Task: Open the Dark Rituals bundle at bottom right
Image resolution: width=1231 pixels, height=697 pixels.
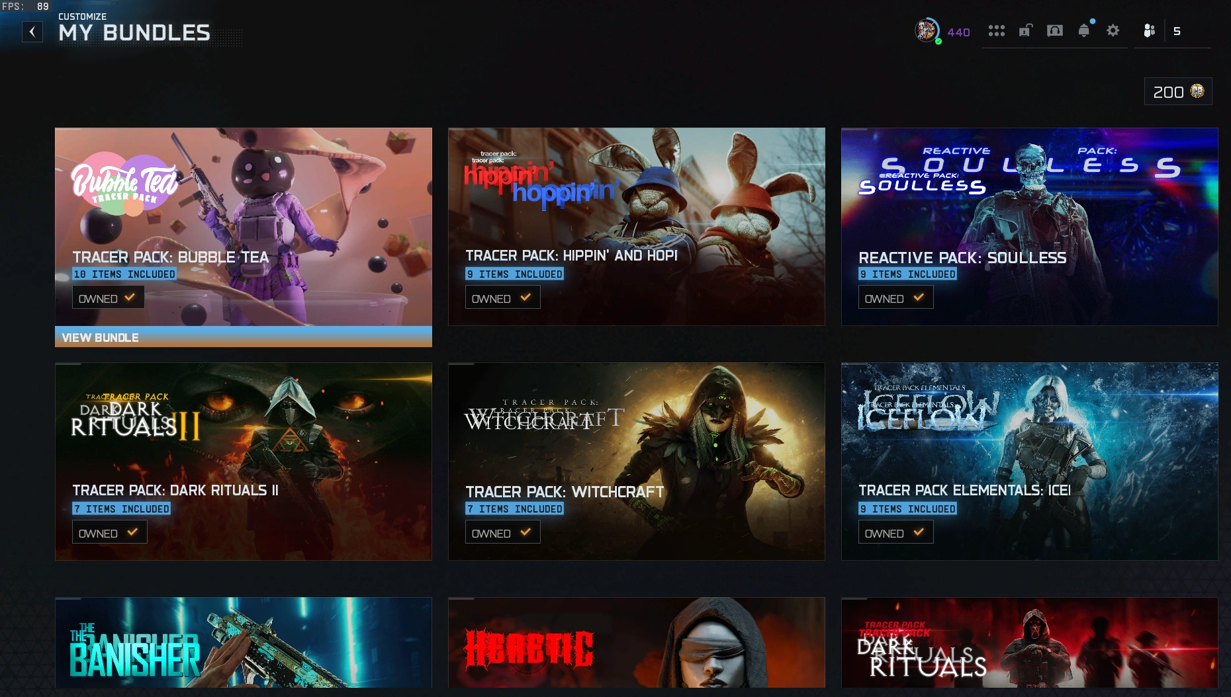Action: (x=1030, y=643)
